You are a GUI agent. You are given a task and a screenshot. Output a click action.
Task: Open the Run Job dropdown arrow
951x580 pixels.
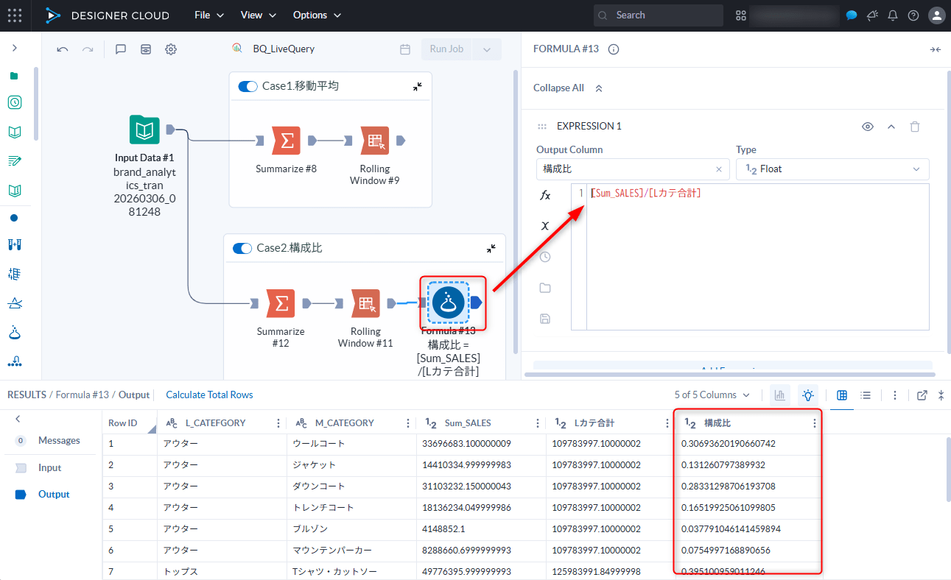click(x=486, y=49)
